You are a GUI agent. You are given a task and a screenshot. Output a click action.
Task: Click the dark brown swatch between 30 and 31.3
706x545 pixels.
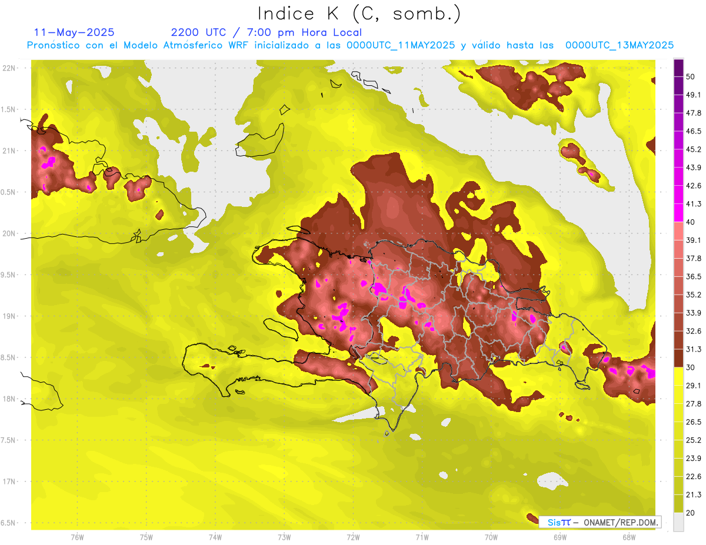click(678, 358)
